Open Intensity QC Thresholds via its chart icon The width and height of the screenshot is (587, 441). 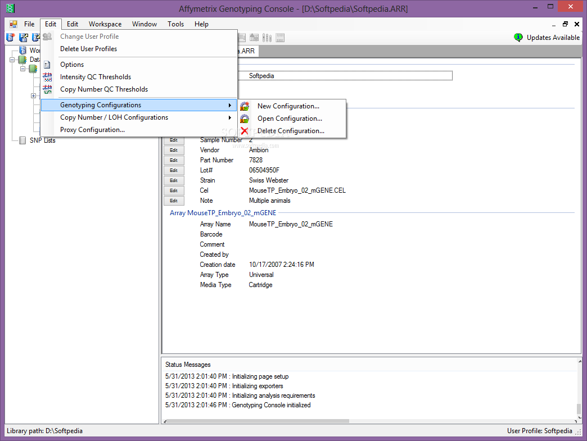coord(47,77)
